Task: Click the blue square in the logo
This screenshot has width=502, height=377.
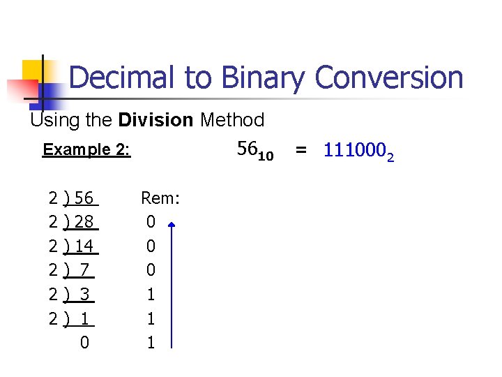Action: (47, 96)
